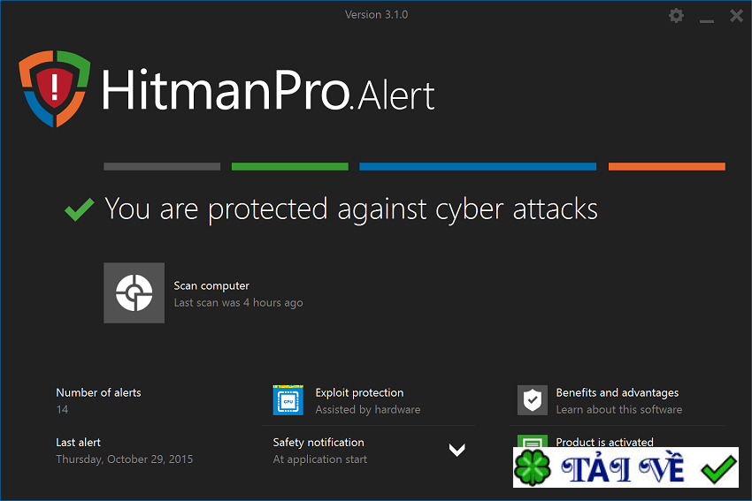Click the Scan computer label

[x=211, y=285]
